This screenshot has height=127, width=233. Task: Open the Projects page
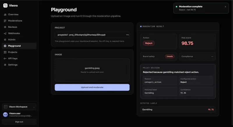[x=19, y=52]
